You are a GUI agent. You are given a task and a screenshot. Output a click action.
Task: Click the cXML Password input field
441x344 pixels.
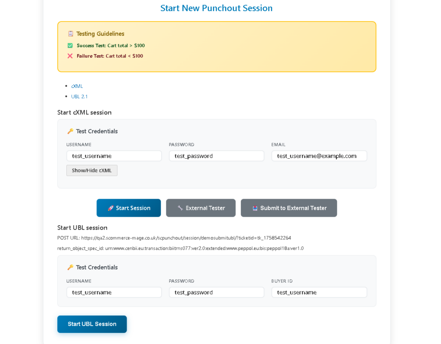pyautogui.click(x=217, y=156)
